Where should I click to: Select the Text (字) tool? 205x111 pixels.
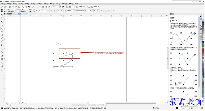click(x=2, y=45)
